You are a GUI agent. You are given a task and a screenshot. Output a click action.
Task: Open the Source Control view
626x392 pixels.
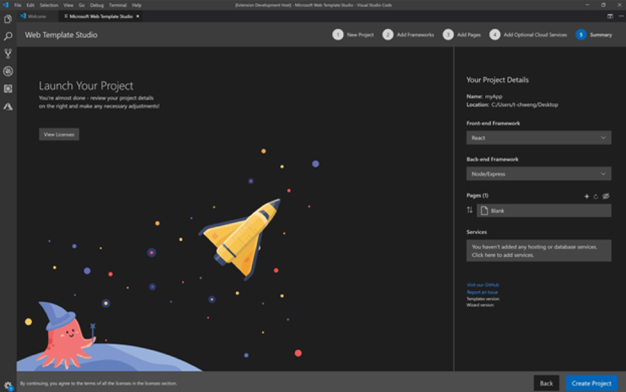pos(8,54)
